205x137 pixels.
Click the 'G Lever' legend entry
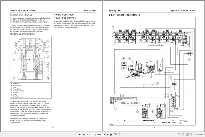tap(14, 94)
